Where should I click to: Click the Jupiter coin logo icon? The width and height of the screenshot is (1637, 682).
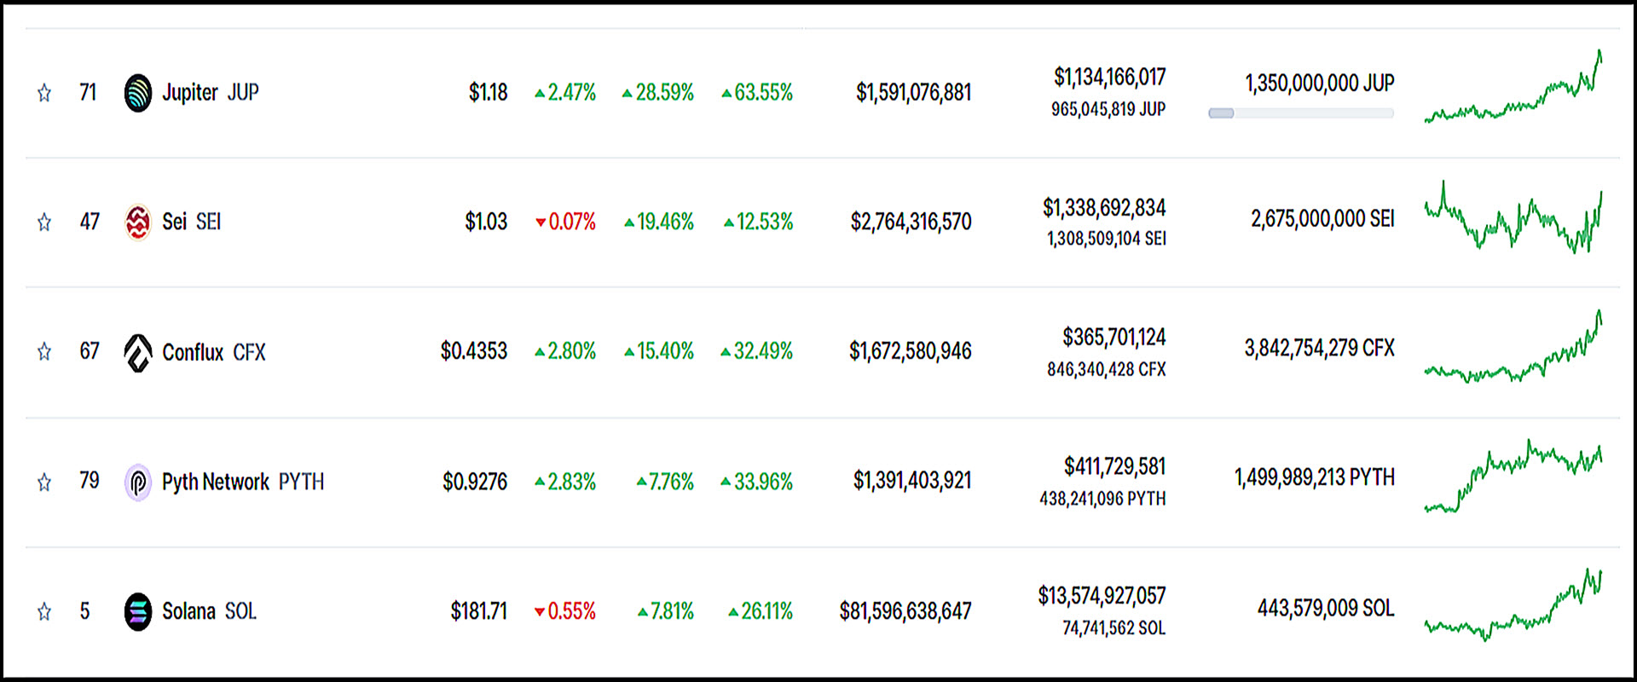pos(138,93)
